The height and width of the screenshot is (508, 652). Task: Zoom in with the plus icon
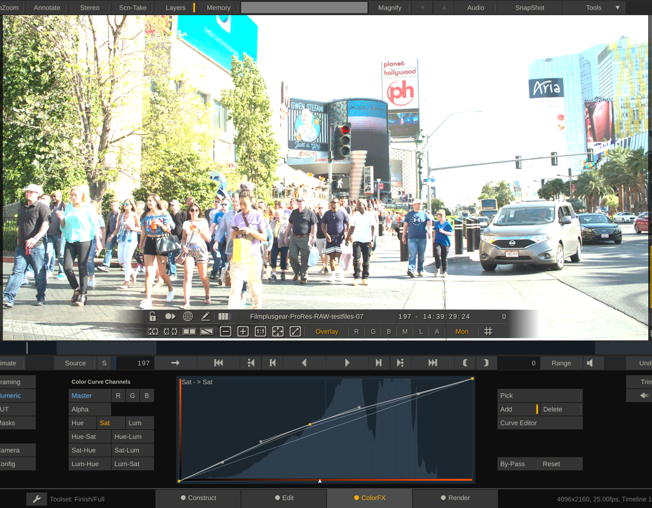pos(243,331)
